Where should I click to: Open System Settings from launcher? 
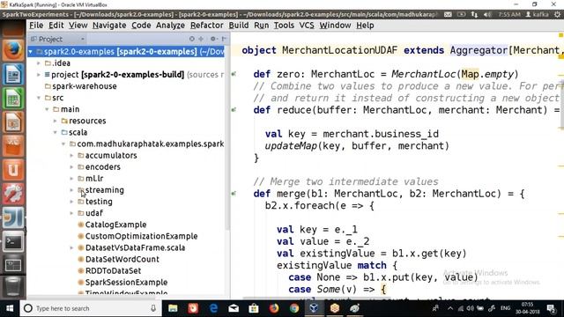pyautogui.click(x=13, y=194)
